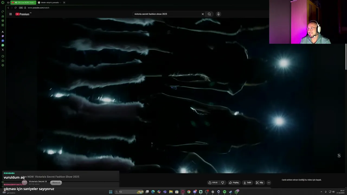Open Twitch in the Opera sidebar

click(3, 36)
